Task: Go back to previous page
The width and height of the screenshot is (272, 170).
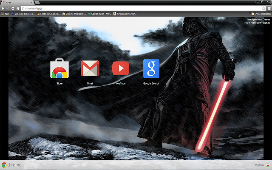Action: pyautogui.click(x=3, y=8)
